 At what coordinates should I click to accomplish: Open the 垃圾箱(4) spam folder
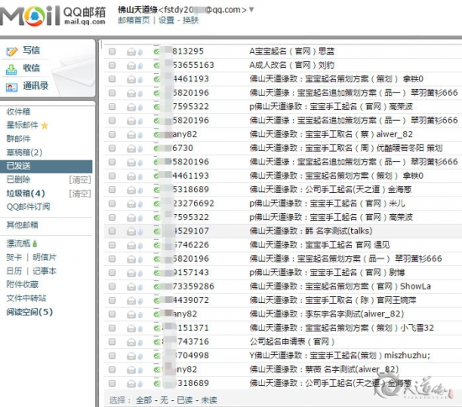[26, 193]
